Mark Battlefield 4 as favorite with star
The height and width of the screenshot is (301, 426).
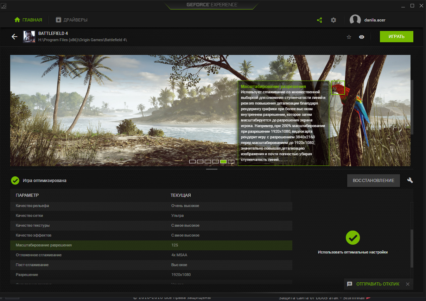(x=349, y=37)
